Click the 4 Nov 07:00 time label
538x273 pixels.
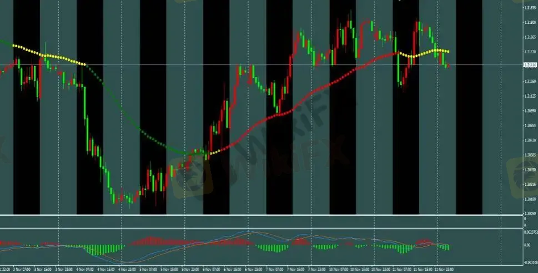click(x=85, y=269)
